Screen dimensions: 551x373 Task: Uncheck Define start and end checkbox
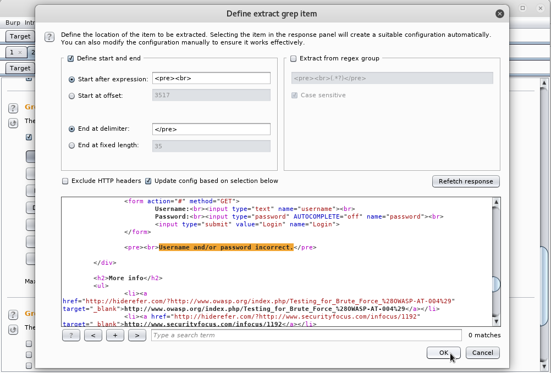70,58
